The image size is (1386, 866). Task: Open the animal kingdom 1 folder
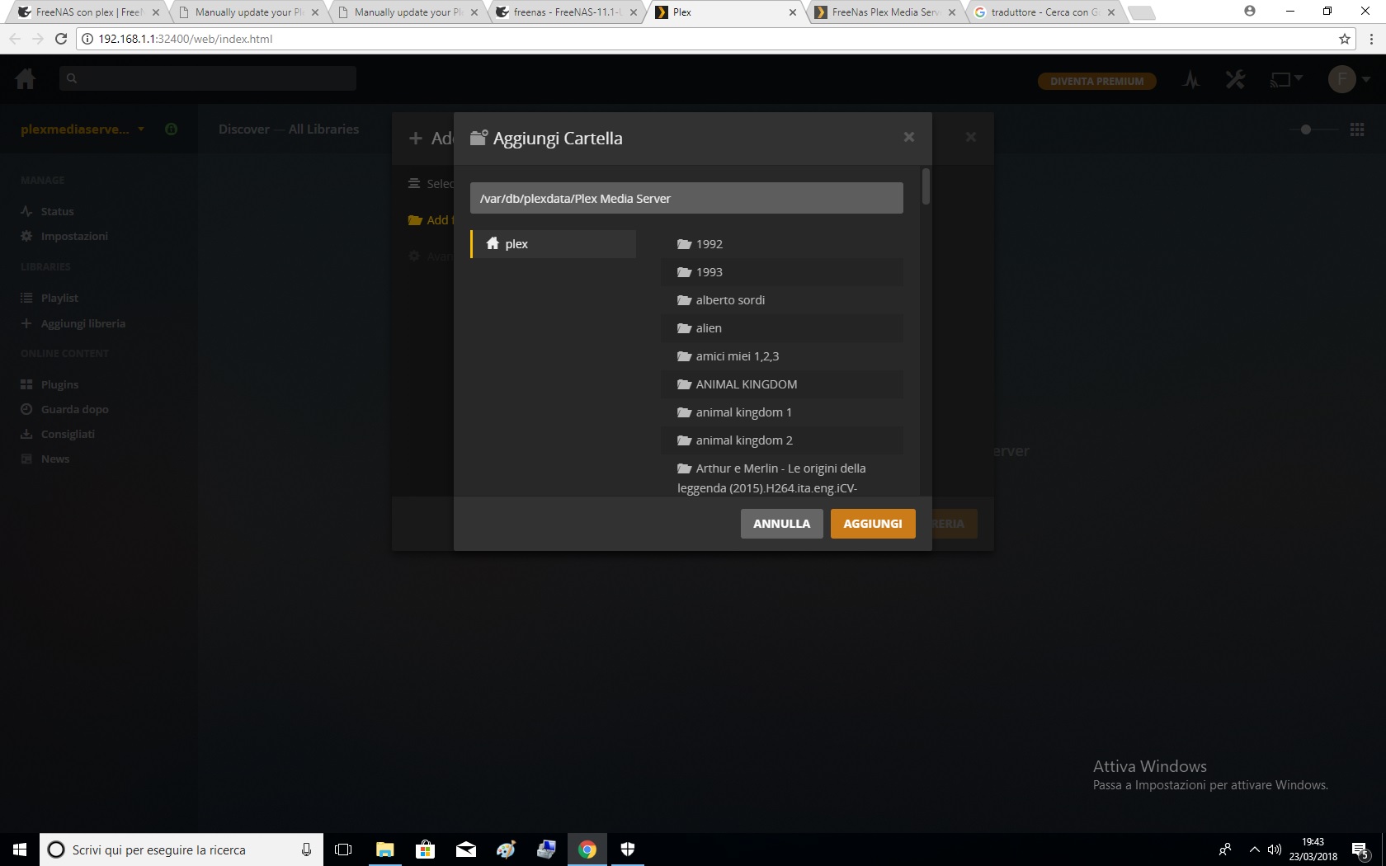[x=781, y=412]
